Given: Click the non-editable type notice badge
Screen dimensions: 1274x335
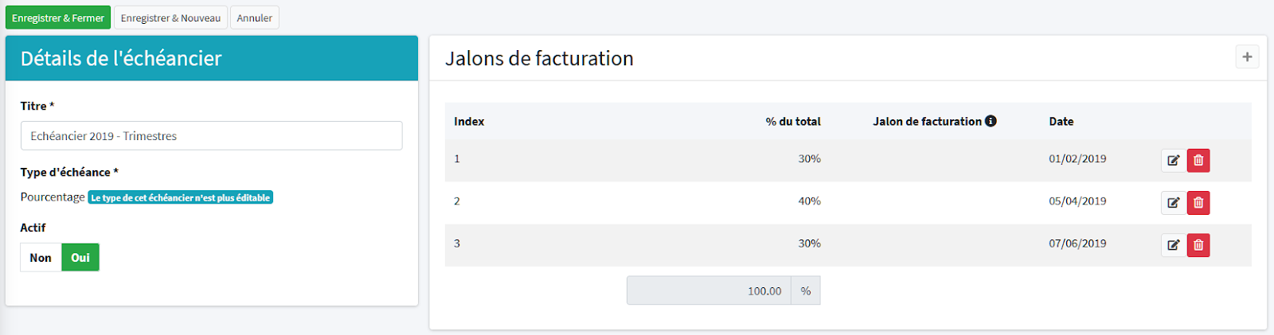Looking at the screenshot, I should coord(181,197).
